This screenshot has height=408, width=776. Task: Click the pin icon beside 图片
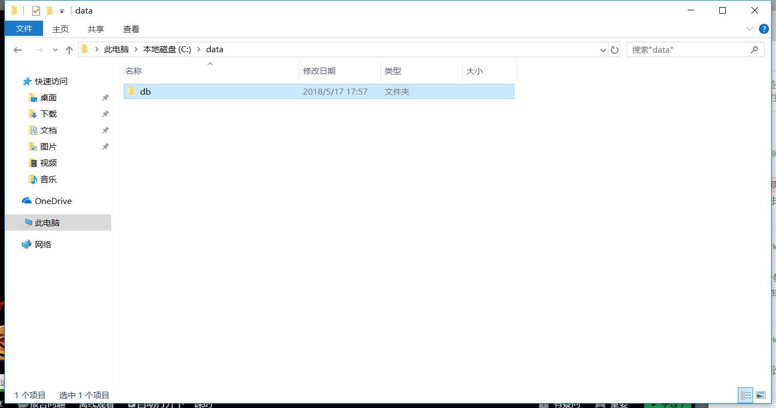106,146
